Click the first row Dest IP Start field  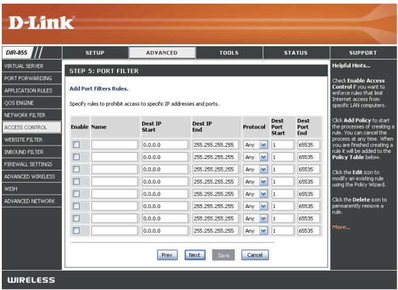tap(165, 145)
